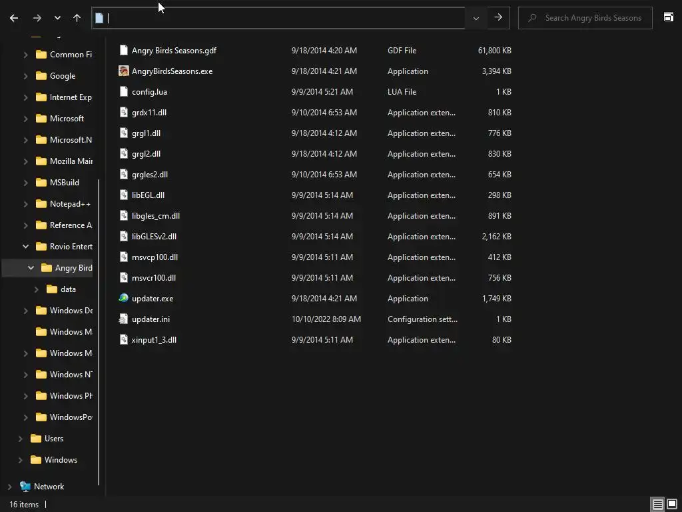Go up one folder level
Image resolution: width=682 pixels, height=512 pixels.
[x=77, y=18]
